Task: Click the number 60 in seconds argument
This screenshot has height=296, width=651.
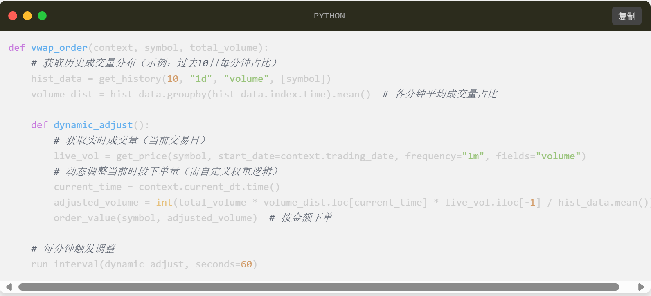Action: 246,264
